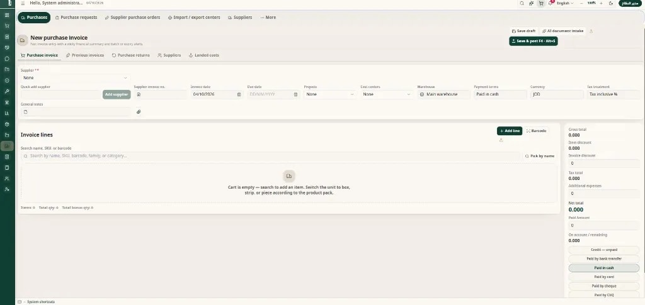Switch to the Purchase returns tab
645x305 pixels.
(131, 55)
